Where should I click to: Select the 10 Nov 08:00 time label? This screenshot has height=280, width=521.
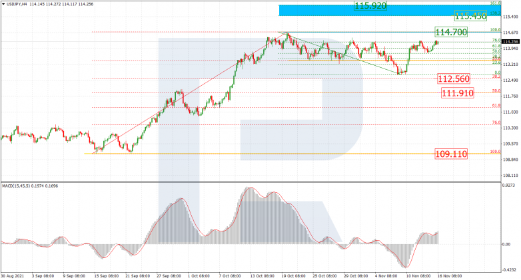pyautogui.click(x=418, y=276)
